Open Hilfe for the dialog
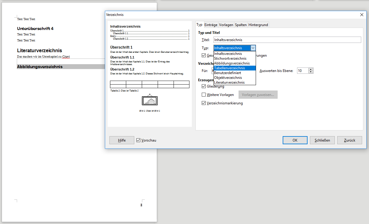The height and width of the screenshot is (224, 369). [122, 140]
